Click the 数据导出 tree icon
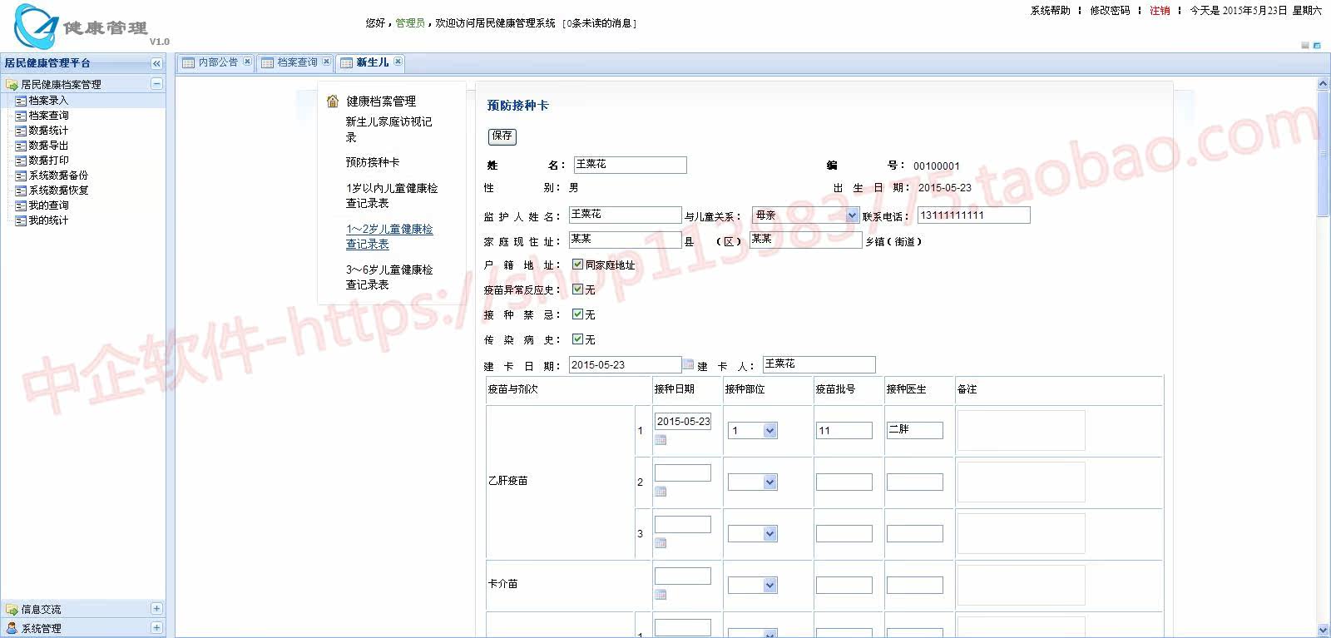 point(21,146)
